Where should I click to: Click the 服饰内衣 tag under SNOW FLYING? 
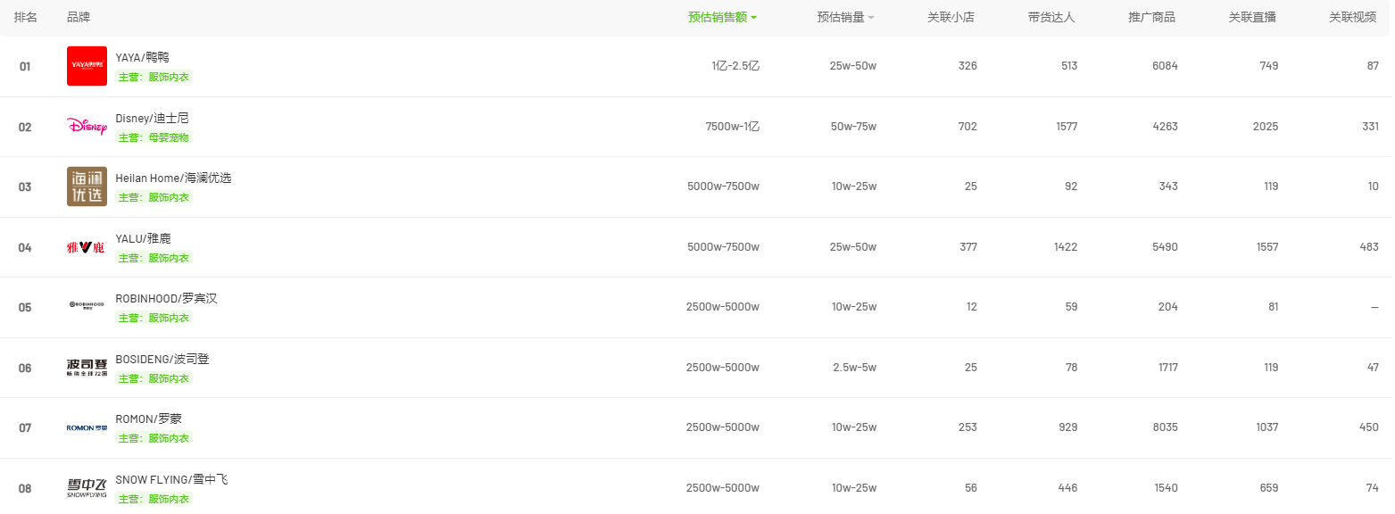(154, 499)
